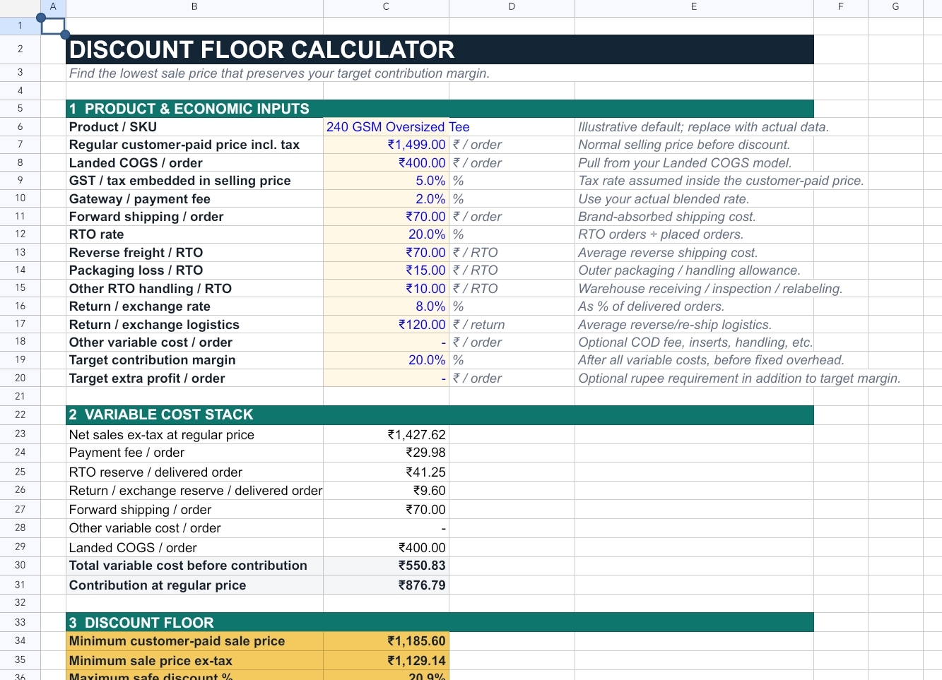Click Other RTO handling value ₹10.00
The height and width of the screenshot is (680, 942).
[386, 289]
